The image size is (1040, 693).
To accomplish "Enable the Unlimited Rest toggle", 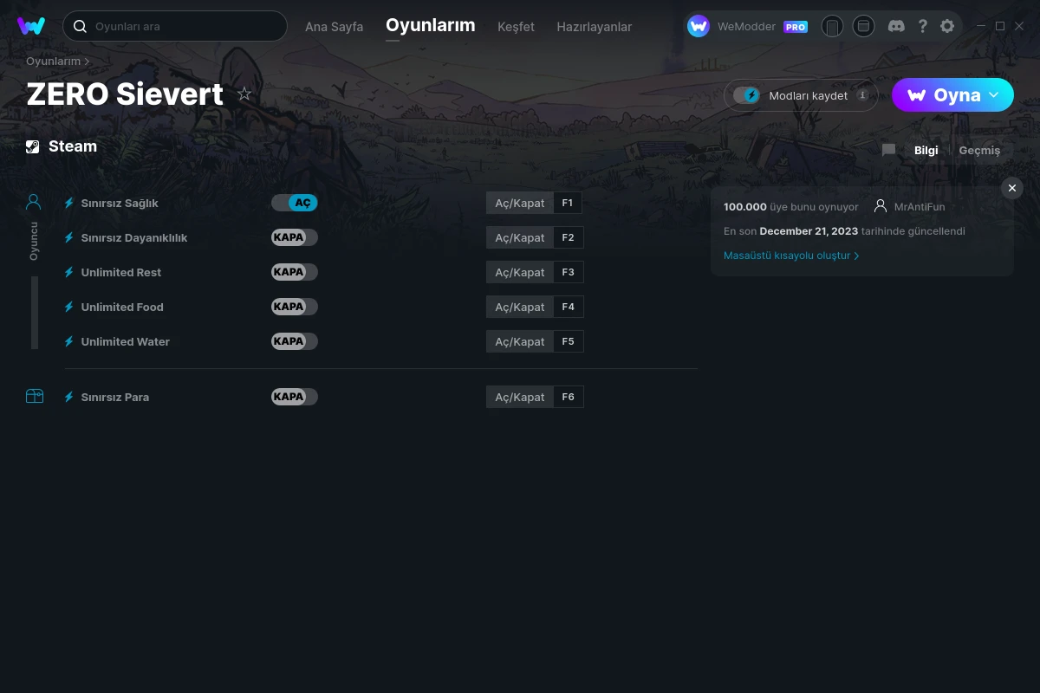I will pyautogui.click(x=295, y=272).
